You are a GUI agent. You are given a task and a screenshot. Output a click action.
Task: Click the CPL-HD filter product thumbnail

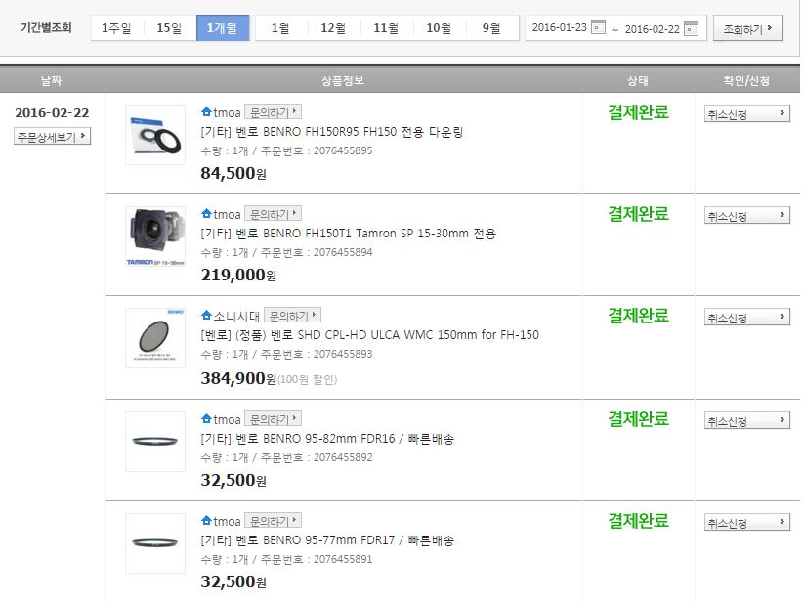point(155,338)
